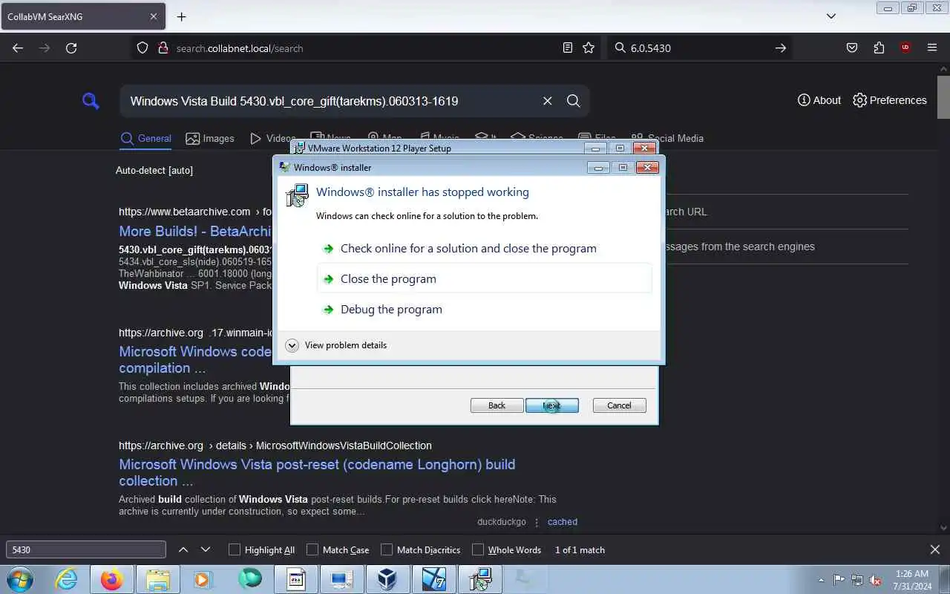Viewport: 950px width, 594px height.
Task: Open the List all tabs dropdown arrow
Action: tap(831, 16)
